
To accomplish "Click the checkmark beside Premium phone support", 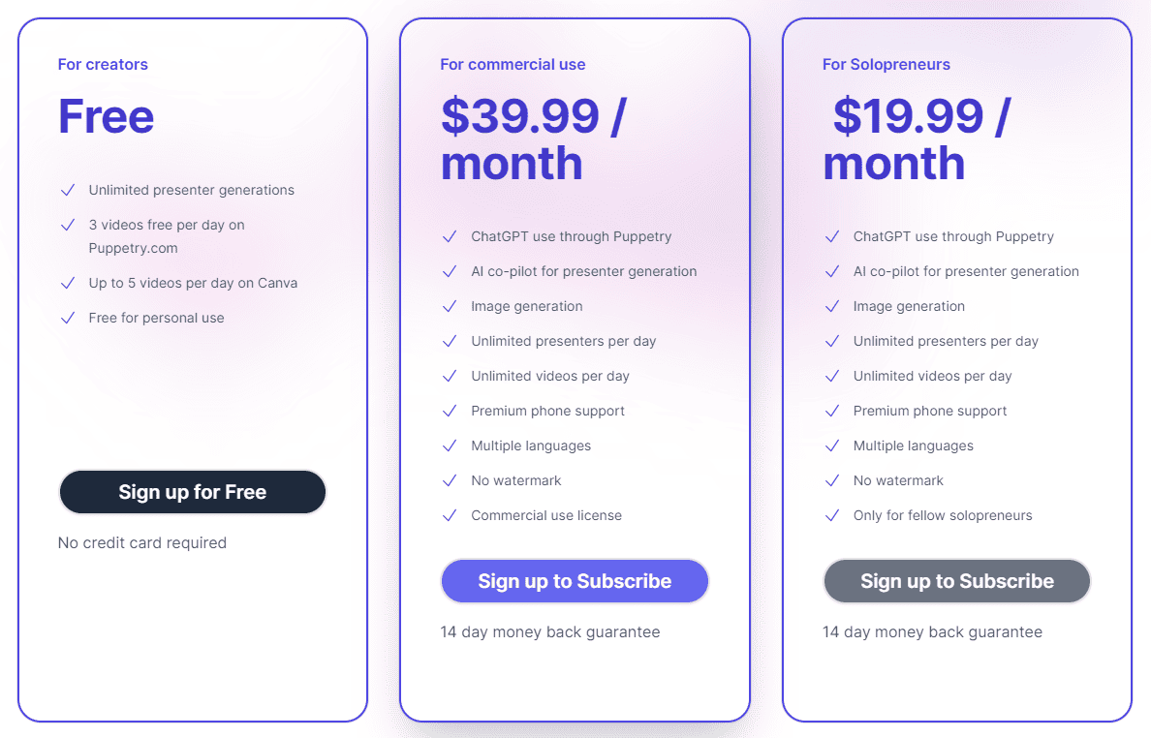I will pos(450,411).
